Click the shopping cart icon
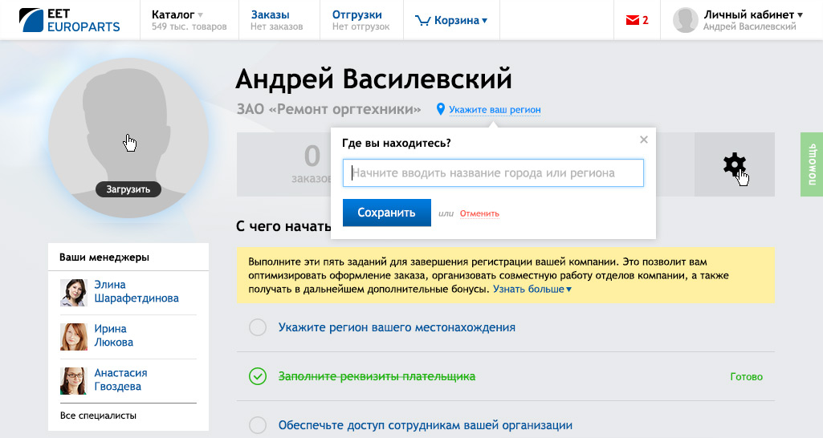Screen dimensions: 823x438 tap(422, 21)
